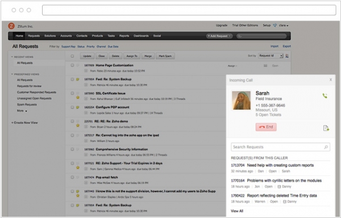
Task: Check the RE: RE: Re: Zoho demo request
Action: [x=72, y=121]
